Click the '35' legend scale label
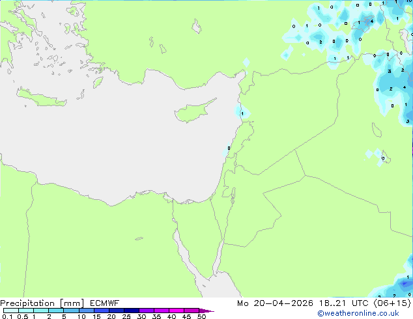Screen dimensions: 413x319 [156, 316]
